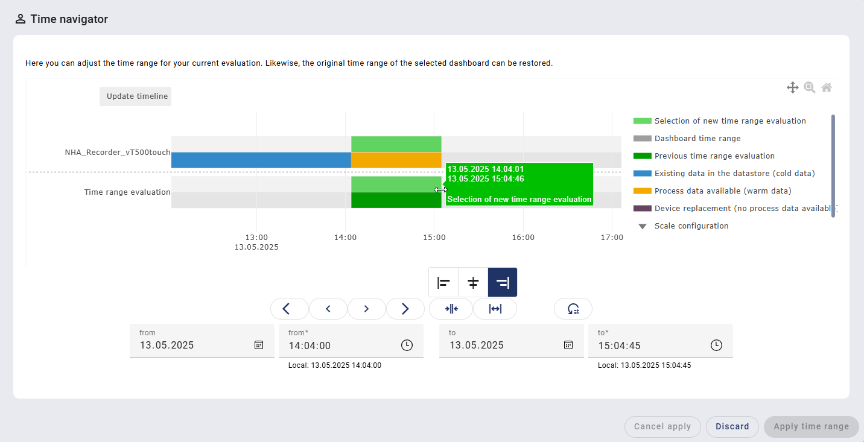This screenshot has width=864, height=442.
Task: Click the pan tool icon above the chart
Action: [x=792, y=87]
